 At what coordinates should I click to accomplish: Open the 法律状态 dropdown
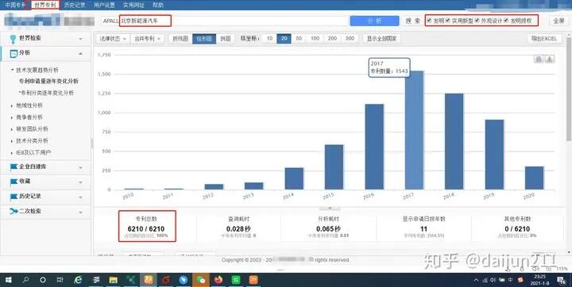point(113,38)
